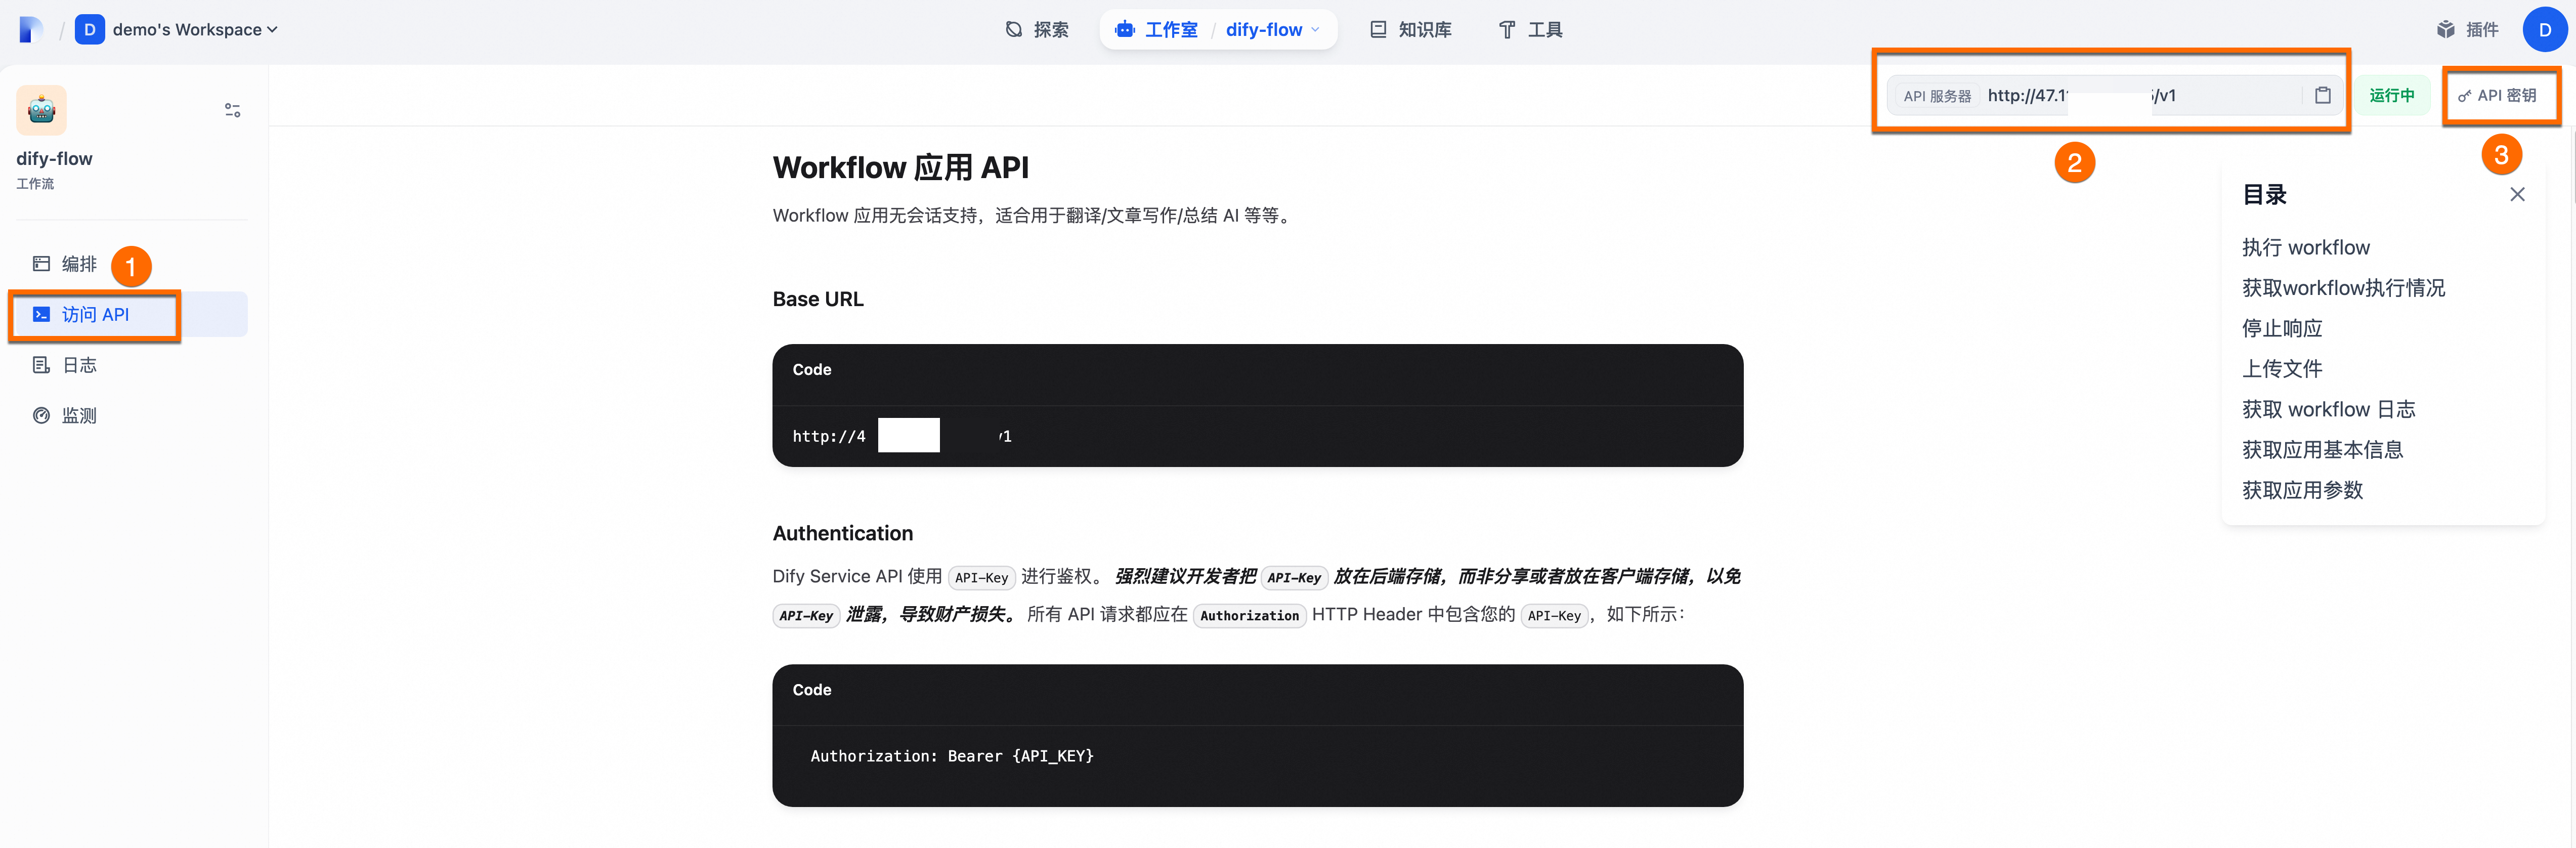Viewport: 2576px width, 848px height.
Task: Open app settings sliders icon beside robot avatar
Action: click(x=232, y=110)
